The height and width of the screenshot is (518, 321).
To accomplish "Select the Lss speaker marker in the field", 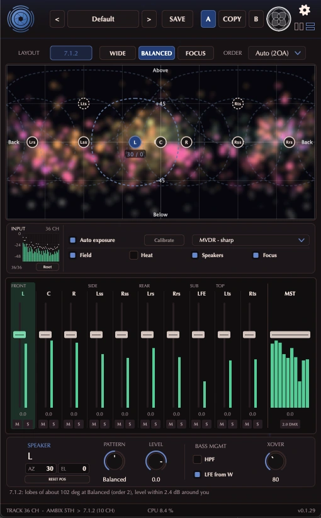I will click(x=84, y=142).
